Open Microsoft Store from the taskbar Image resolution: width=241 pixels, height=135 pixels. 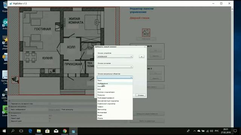(47, 131)
